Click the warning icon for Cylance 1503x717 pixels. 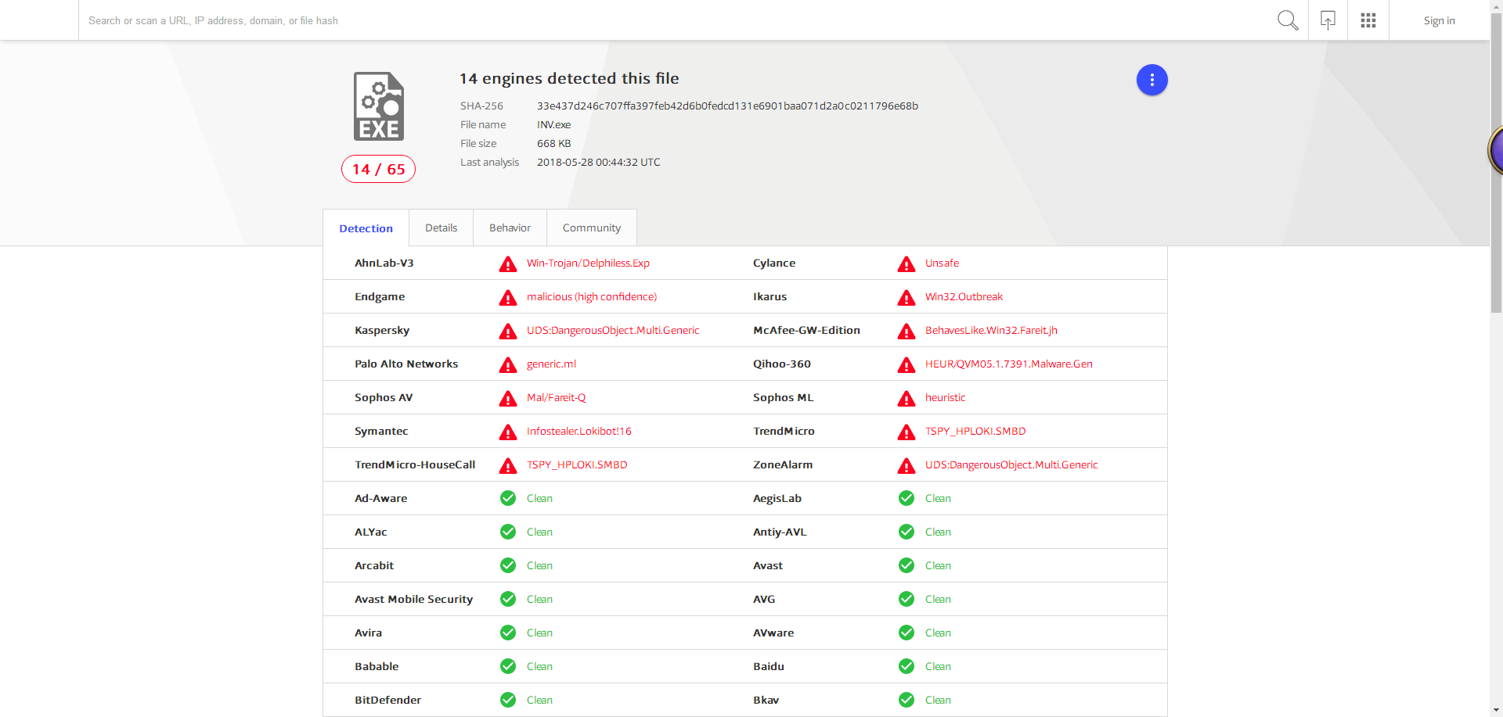tap(906, 263)
